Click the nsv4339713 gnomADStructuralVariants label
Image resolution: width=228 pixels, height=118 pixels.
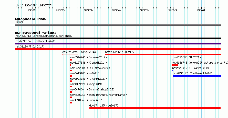44,36
